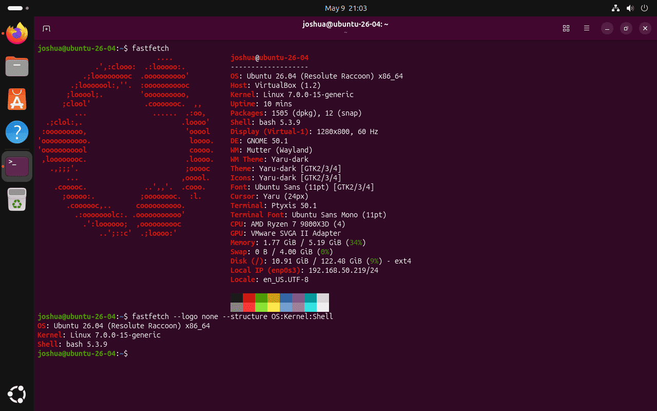
Task: Click the GPU: VMware SVGA II Adapter line
Action: 286,233
